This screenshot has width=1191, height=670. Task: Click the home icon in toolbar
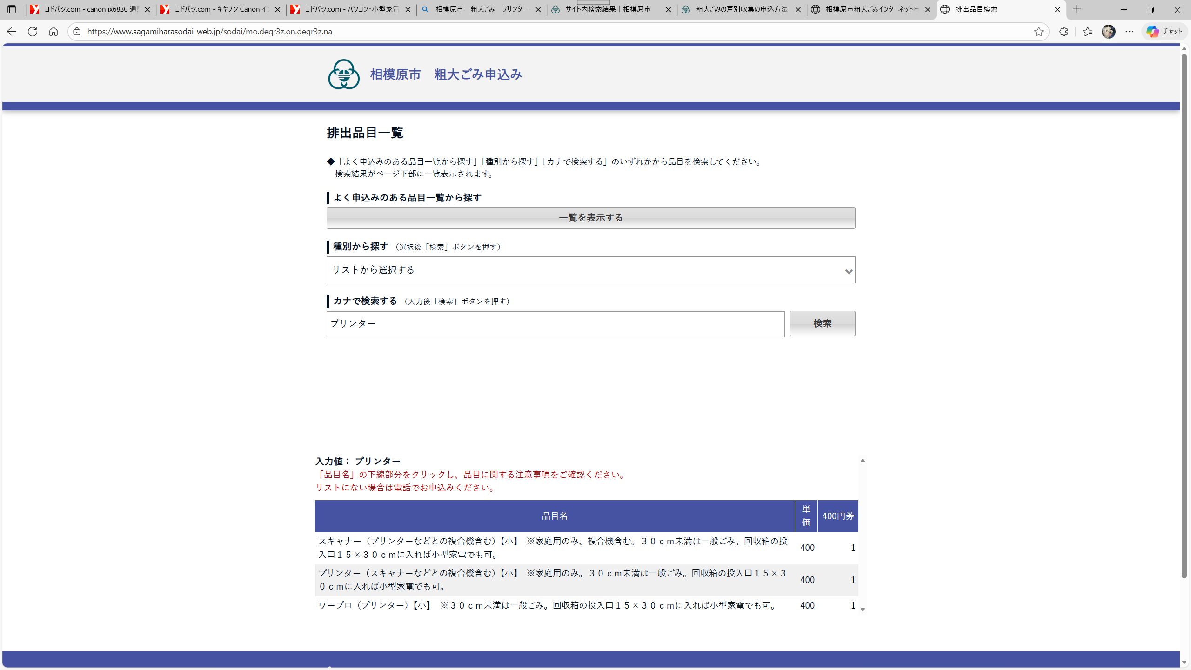(x=54, y=31)
